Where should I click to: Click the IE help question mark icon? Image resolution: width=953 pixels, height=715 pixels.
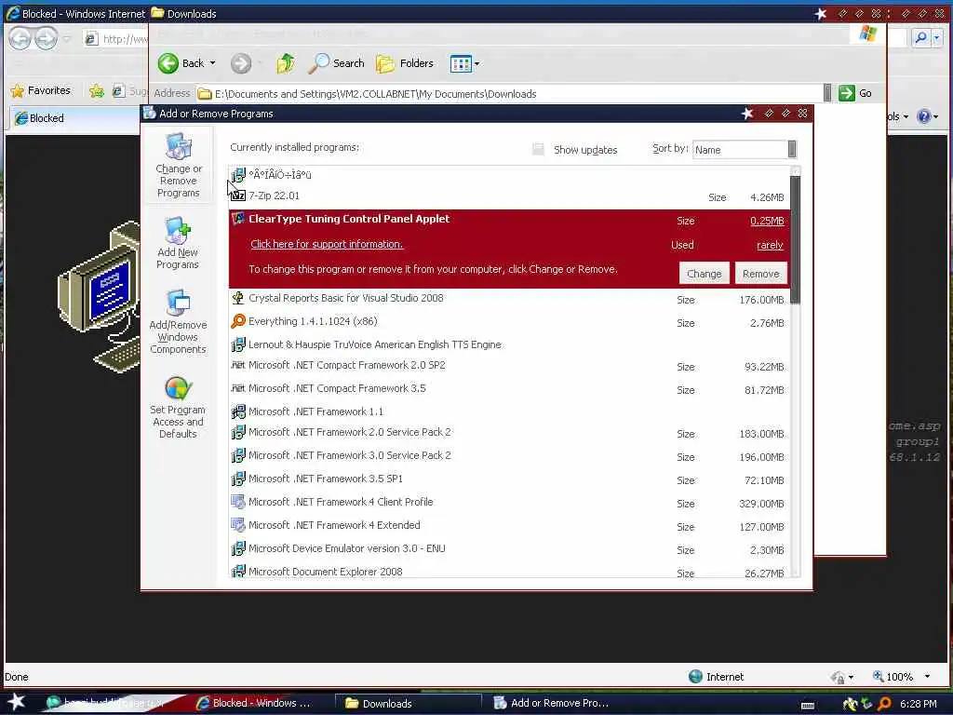coord(923,116)
